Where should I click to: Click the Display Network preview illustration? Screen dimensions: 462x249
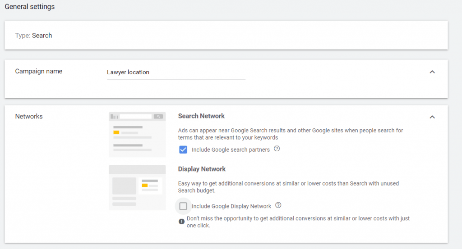(x=137, y=187)
